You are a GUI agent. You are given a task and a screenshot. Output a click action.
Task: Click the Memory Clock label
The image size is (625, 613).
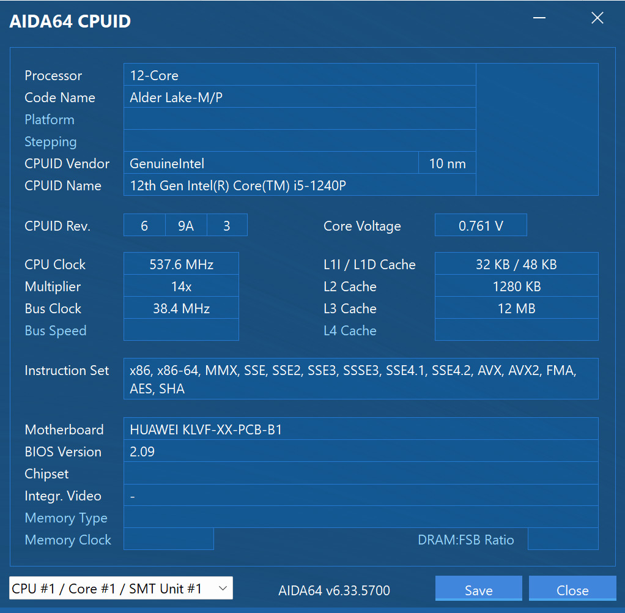(x=68, y=539)
